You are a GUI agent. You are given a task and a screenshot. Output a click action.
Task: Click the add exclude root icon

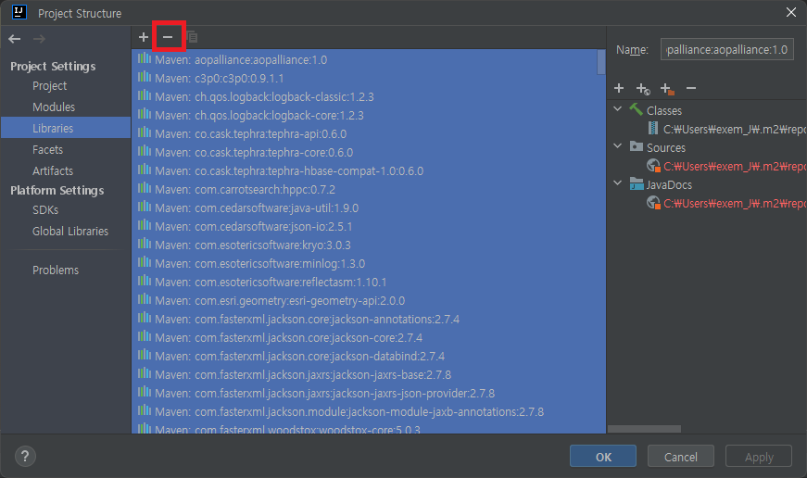click(x=667, y=89)
